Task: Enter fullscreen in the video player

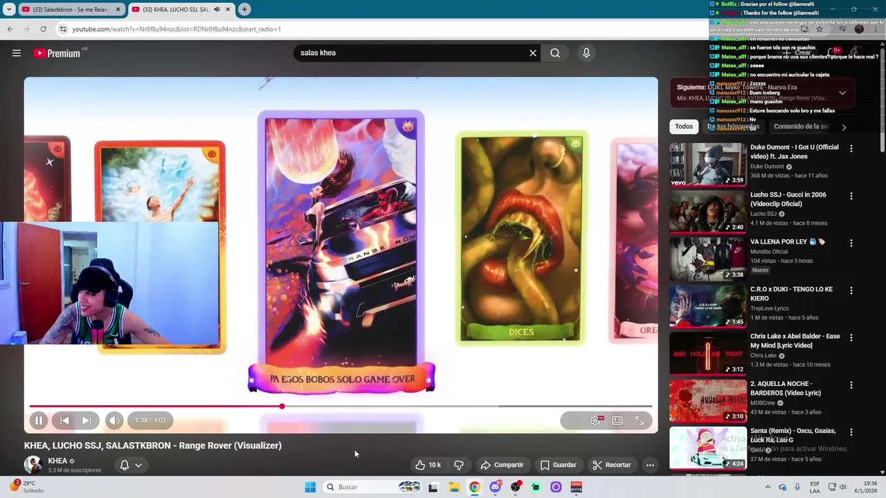Action: coord(640,420)
